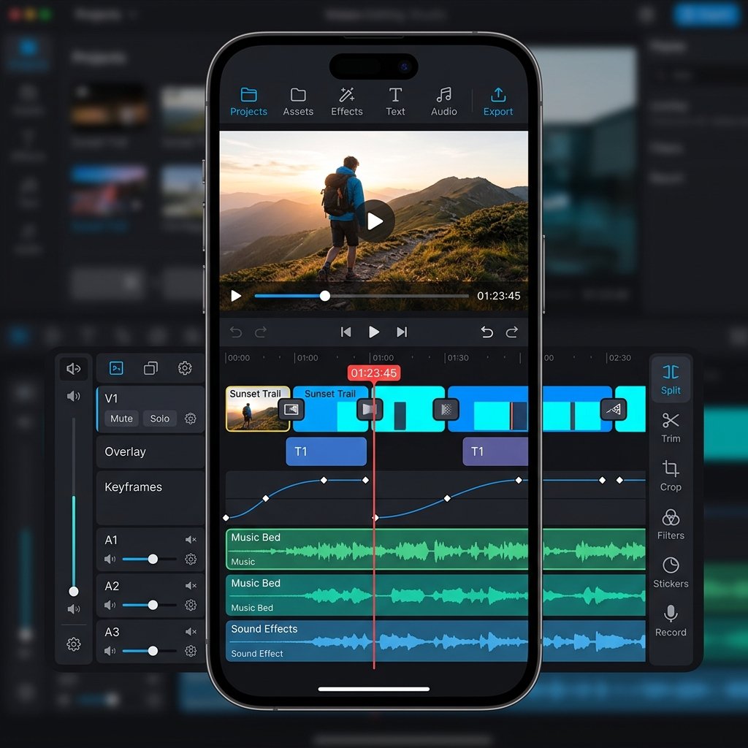Start voice Record with microphone

click(671, 621)
